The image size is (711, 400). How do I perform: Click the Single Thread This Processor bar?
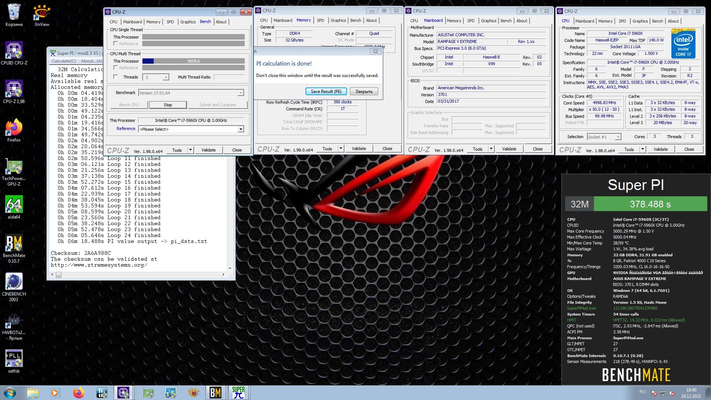tap(193, 37)
